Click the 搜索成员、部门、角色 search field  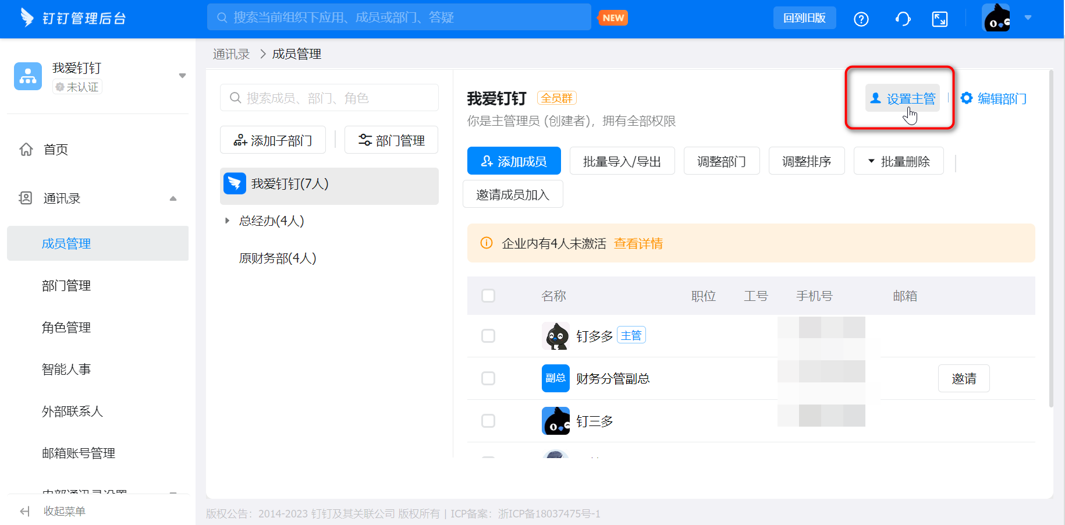(329, 98)
